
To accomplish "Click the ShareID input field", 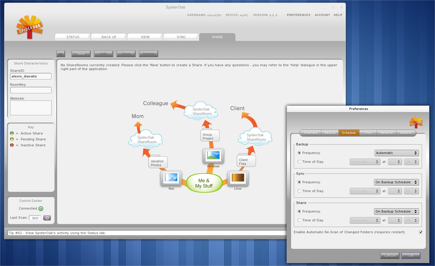I will [31, 76].
